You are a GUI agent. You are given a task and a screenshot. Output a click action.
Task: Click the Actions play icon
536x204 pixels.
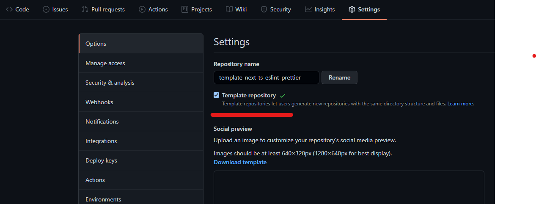(142, 9)
